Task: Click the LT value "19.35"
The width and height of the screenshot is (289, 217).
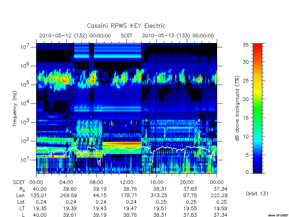Action: tap(40, 208)
